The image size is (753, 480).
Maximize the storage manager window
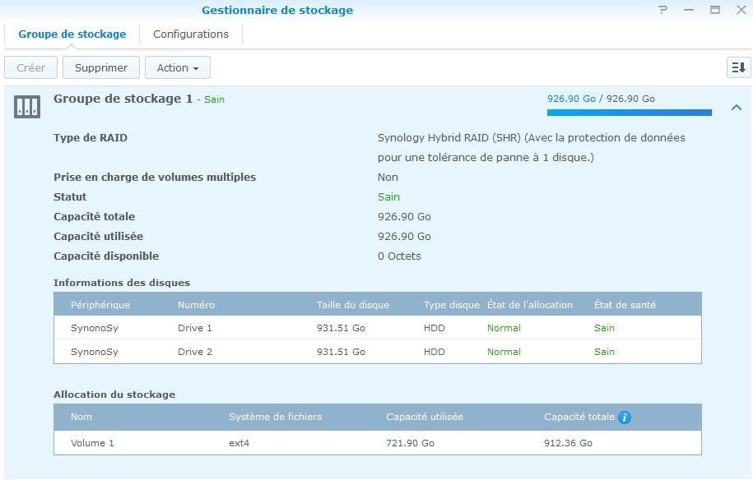tap(714, 11)
